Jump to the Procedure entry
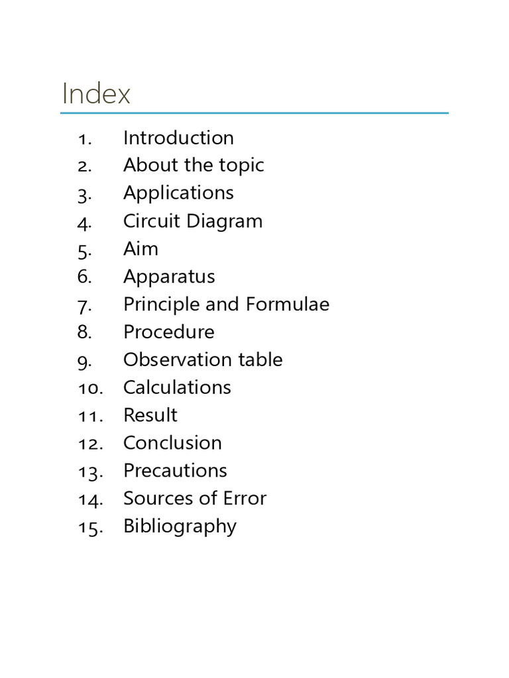This screenshot has width=509, height=678. coord(169,332)
